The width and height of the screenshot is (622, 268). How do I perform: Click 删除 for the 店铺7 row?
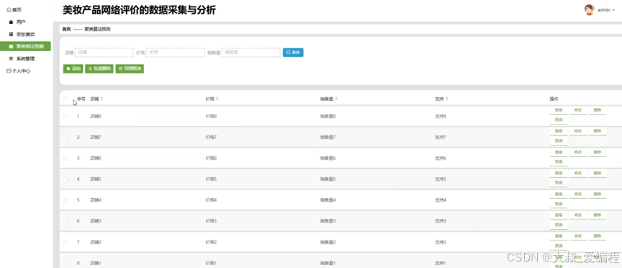click(x=598, y=131)
